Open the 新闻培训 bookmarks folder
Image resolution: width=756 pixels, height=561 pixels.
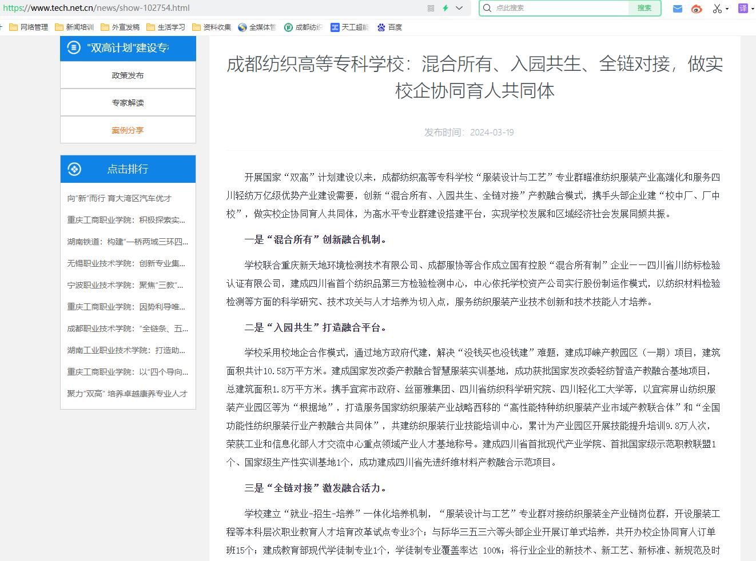[74, 27]
